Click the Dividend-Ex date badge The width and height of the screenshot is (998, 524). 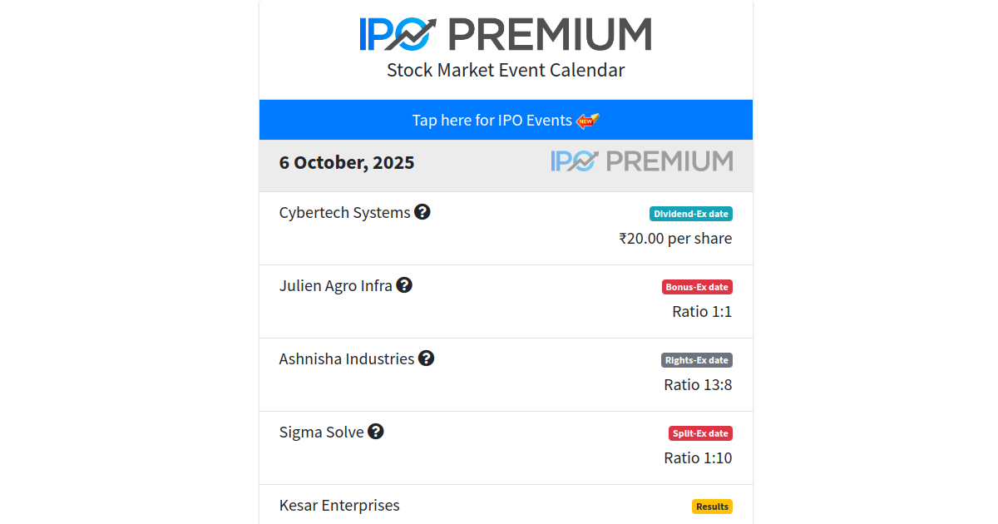(x=690, y=214)
